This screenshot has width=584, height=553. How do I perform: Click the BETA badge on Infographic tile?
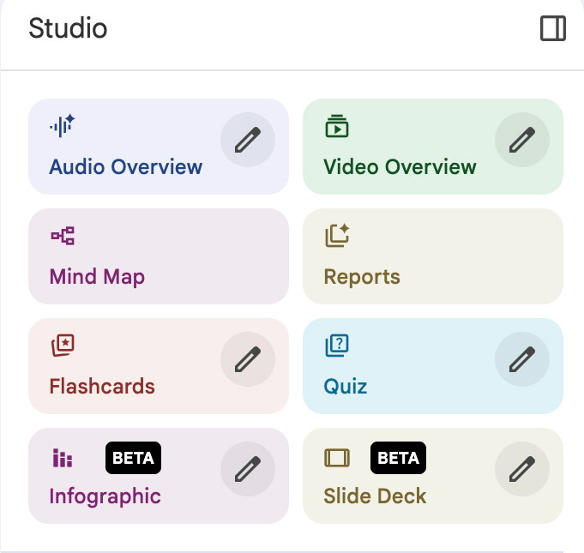(133, 458)
